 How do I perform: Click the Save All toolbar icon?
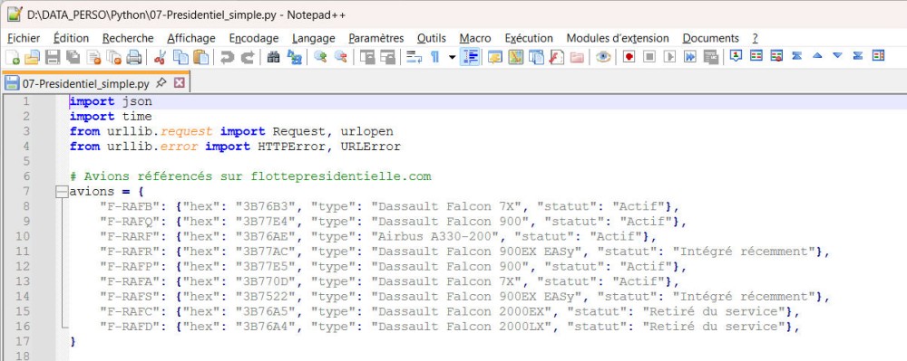tap(73, 56)
